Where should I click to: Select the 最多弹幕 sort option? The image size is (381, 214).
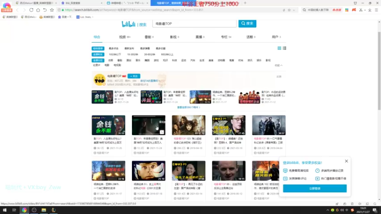(145, 49)
